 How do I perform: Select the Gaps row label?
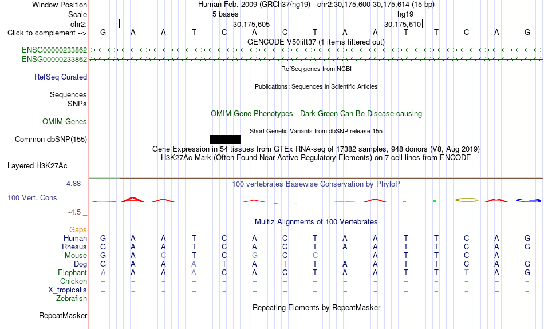coord(78,229)
